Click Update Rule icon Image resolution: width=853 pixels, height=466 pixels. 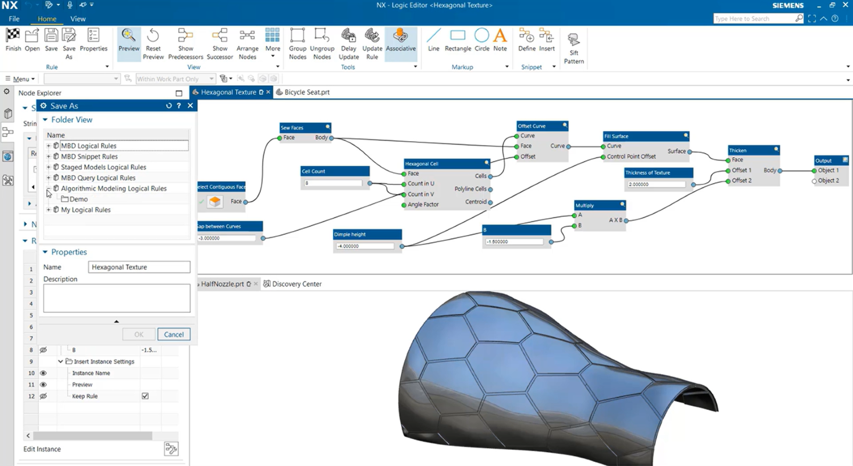(372, 36)
